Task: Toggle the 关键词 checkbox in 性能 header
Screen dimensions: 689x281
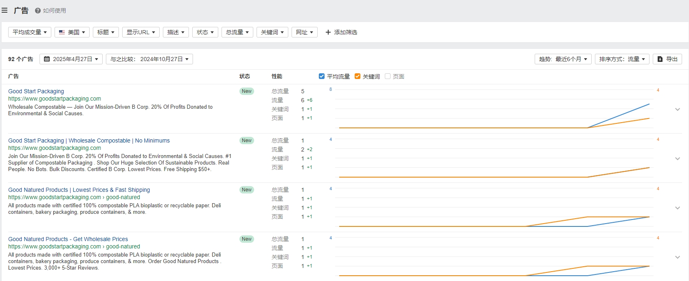Action: [358, 76]
